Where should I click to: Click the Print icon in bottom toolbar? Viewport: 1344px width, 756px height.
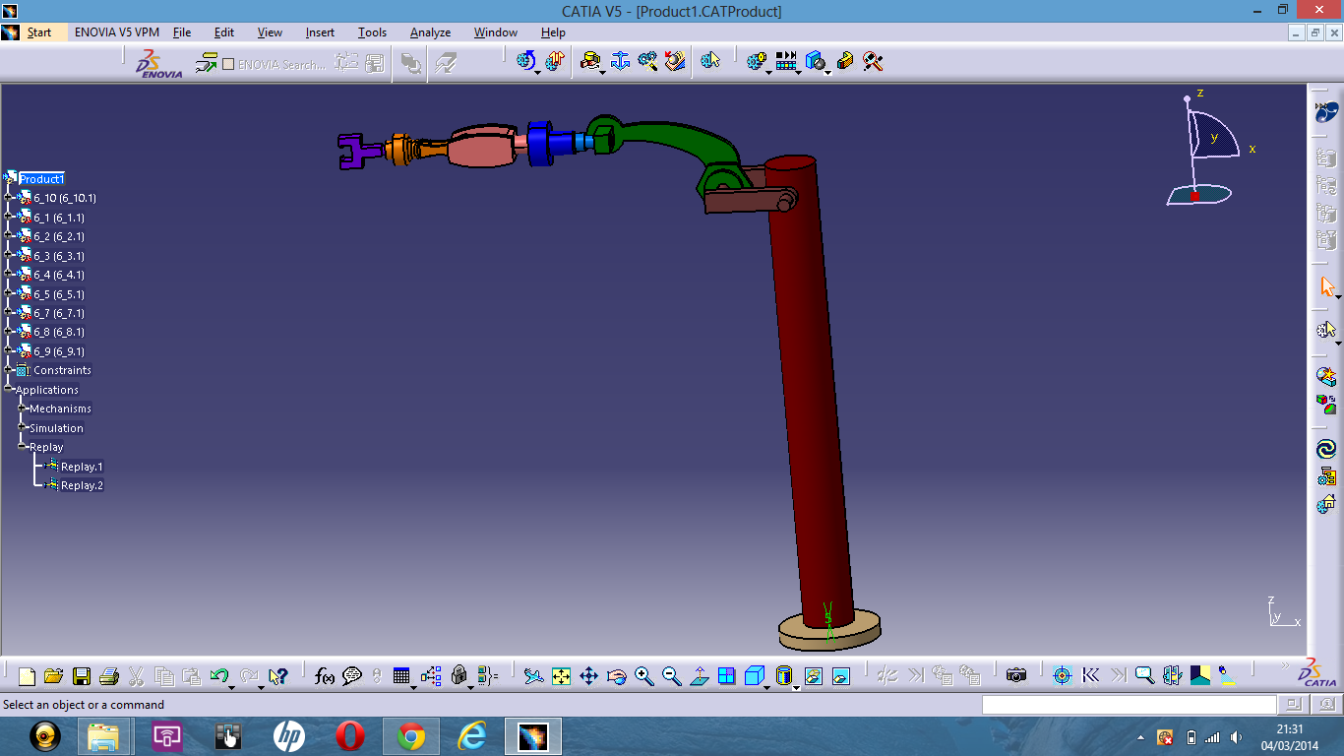[109, 676]
